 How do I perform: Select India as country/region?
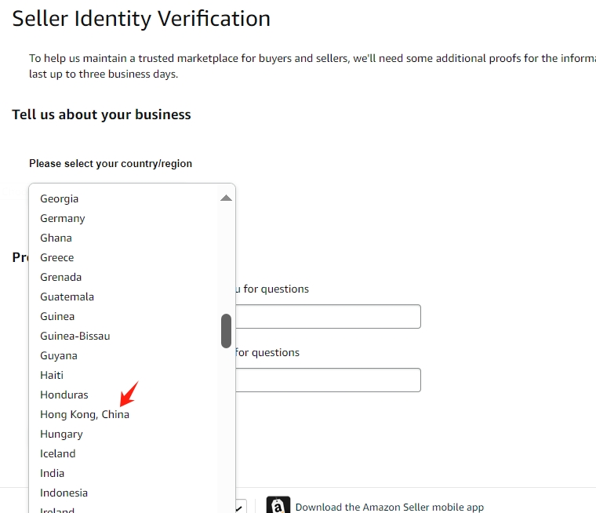click(x=53, y=473)
